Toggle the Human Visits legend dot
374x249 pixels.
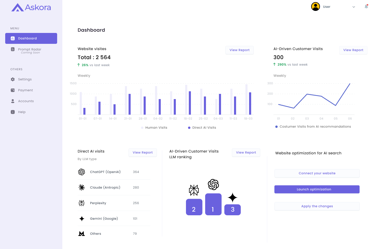[142, 128]
